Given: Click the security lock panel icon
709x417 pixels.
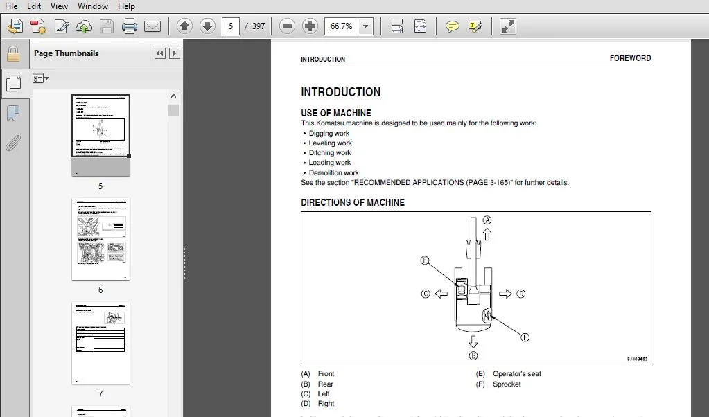Looking at the screenshot, I should 13,54.
